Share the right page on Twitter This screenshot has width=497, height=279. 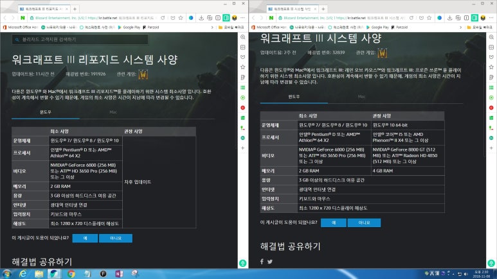[x=270, y=262]
